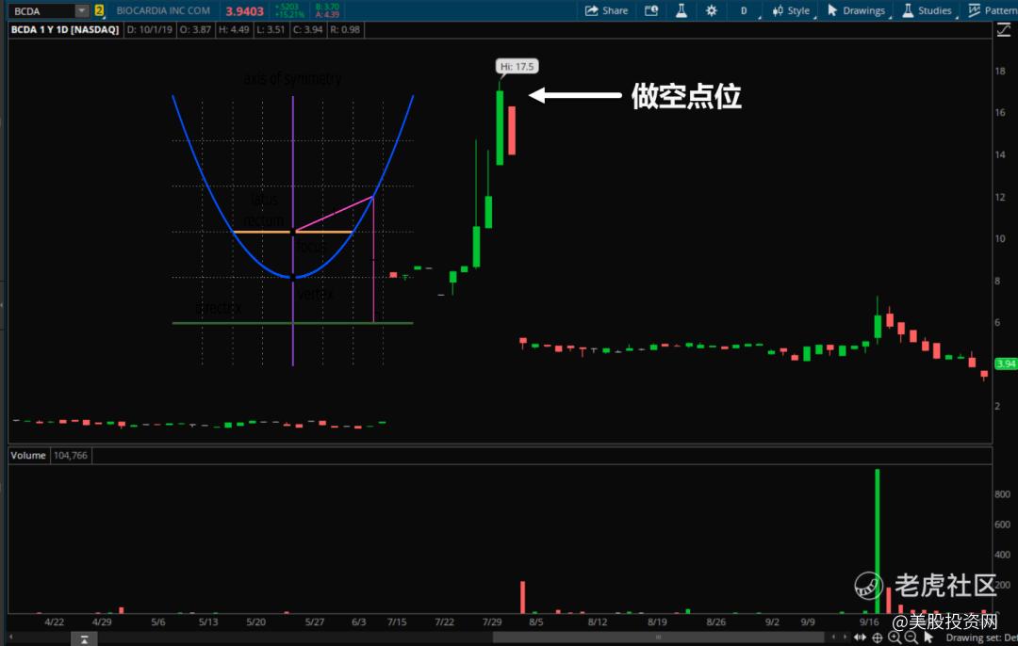Select the pointer cursor tool at bottom

click(x=928, y=638)
